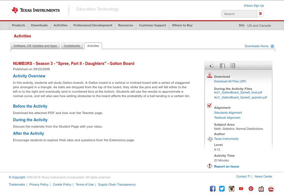Screen dimensions: 284x195
Task: Open Professional Development menu
Action: pos(93,25)
